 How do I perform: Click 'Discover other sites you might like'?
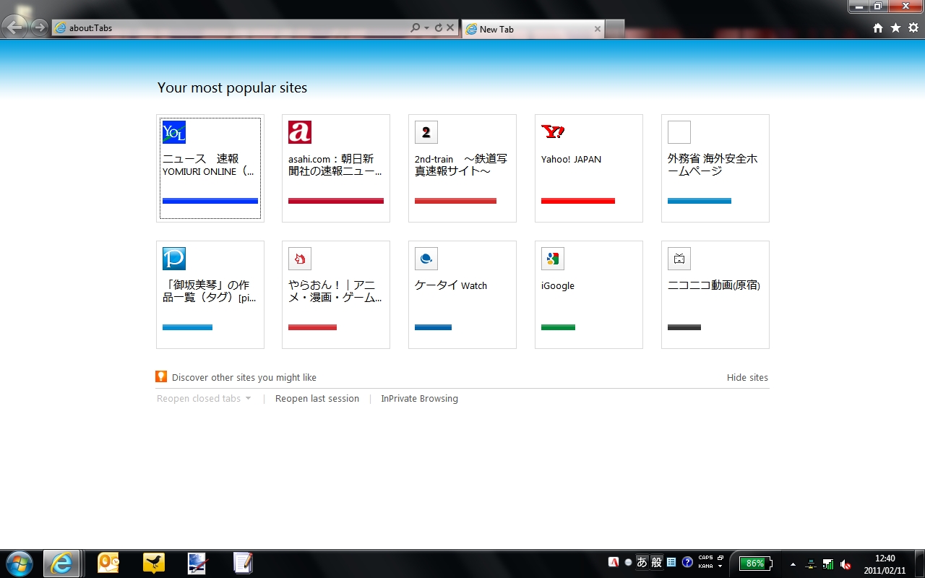point(244,377)
